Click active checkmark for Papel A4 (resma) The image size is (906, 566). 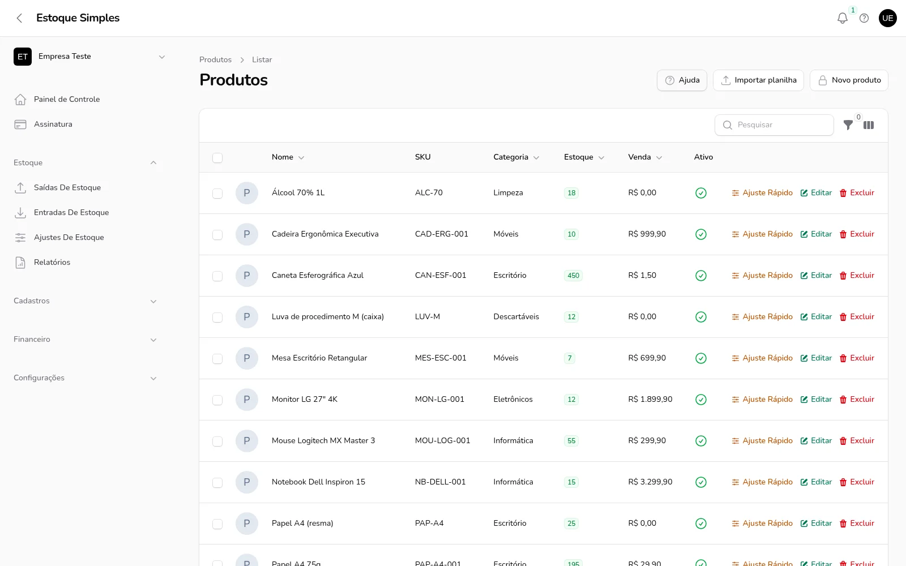[701, 524]
